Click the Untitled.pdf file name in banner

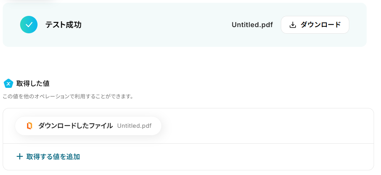[252, 25]
